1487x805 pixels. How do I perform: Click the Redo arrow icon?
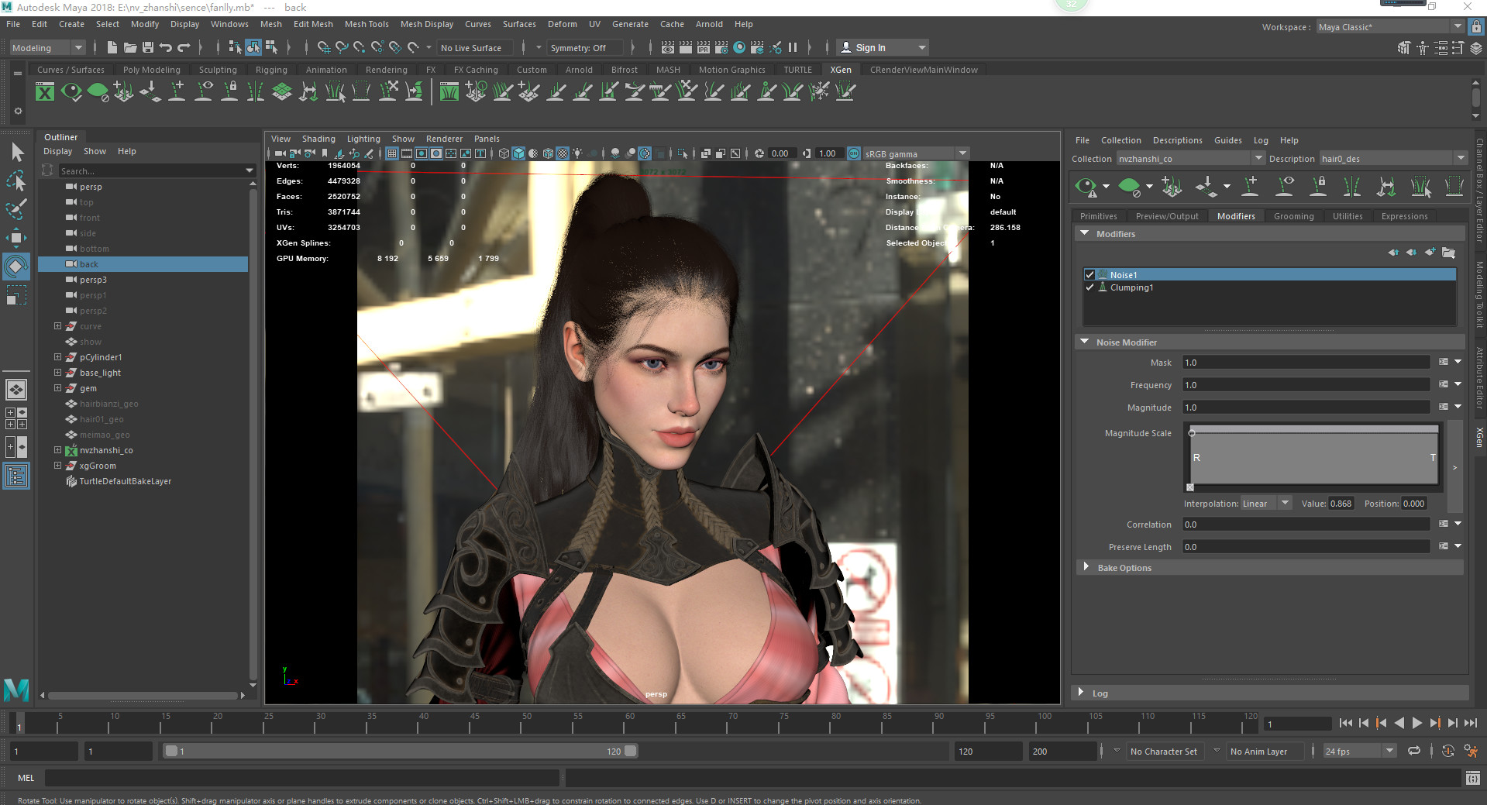click(184, 47)
